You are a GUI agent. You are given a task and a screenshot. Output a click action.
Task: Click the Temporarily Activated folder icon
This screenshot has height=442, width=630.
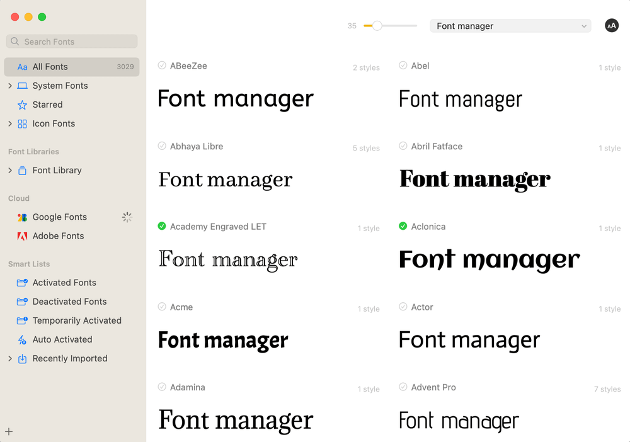click(x=22, y=320)
